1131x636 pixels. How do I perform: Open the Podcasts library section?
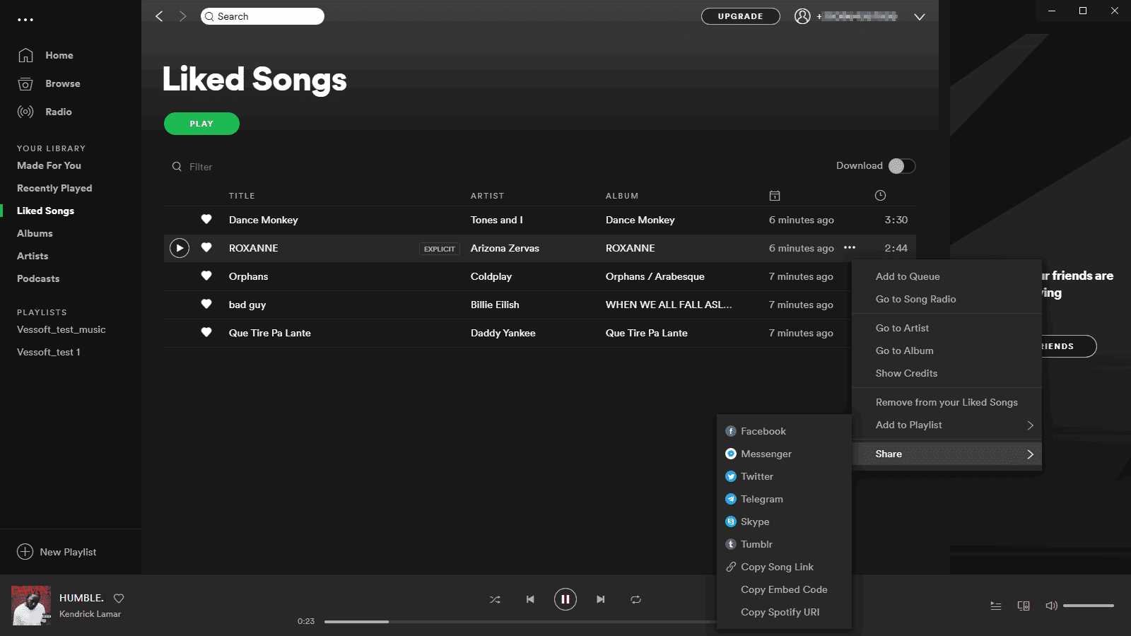coord(38,278)
